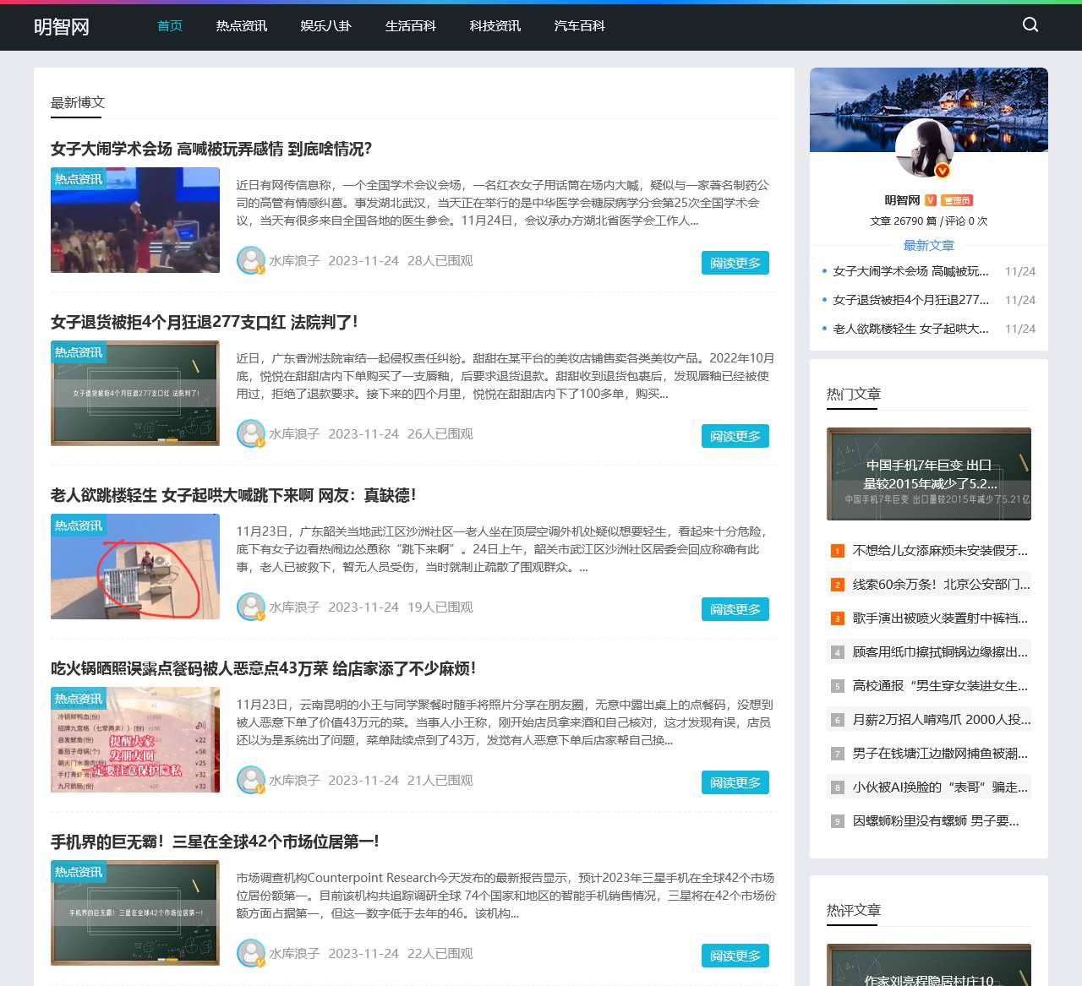Open hot article 8 小伙被AI换脸的表哥骗走
The width and height of the screenshot is (1082, 986).
click(x=940, y=787)
